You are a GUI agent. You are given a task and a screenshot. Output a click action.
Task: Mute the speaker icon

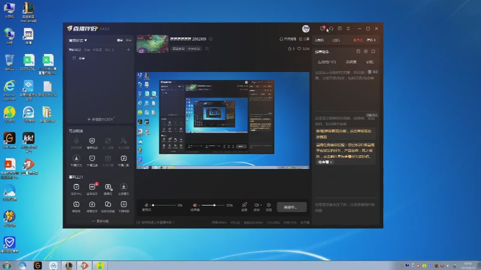(195, 205)
